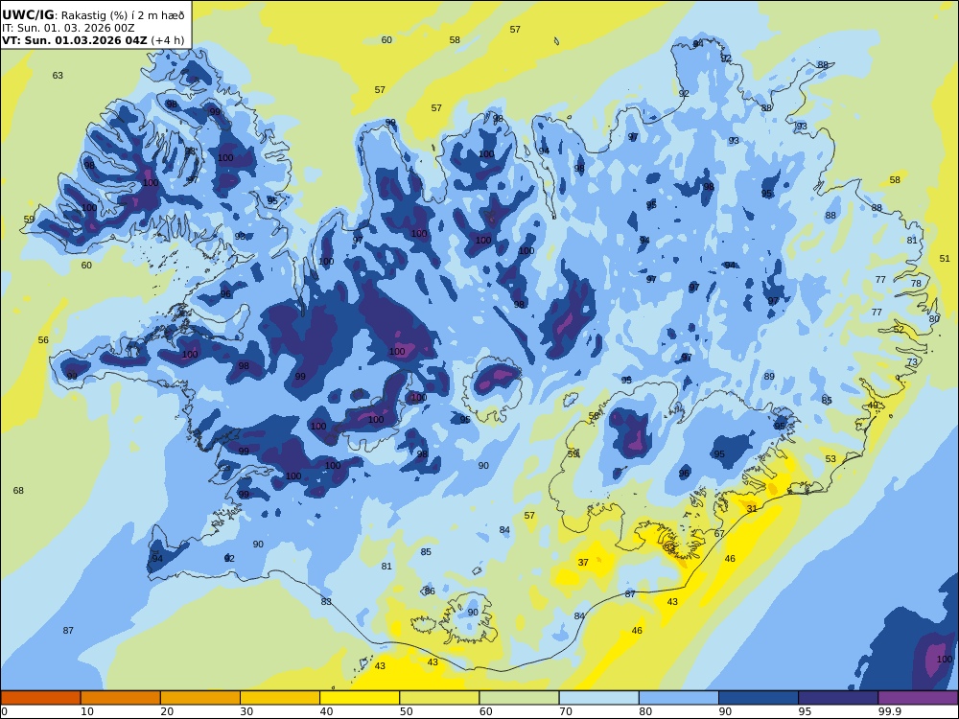Screen dimensions: 959x719
Task: Click the humidity value 68 on the map
Action: (18, 490)
